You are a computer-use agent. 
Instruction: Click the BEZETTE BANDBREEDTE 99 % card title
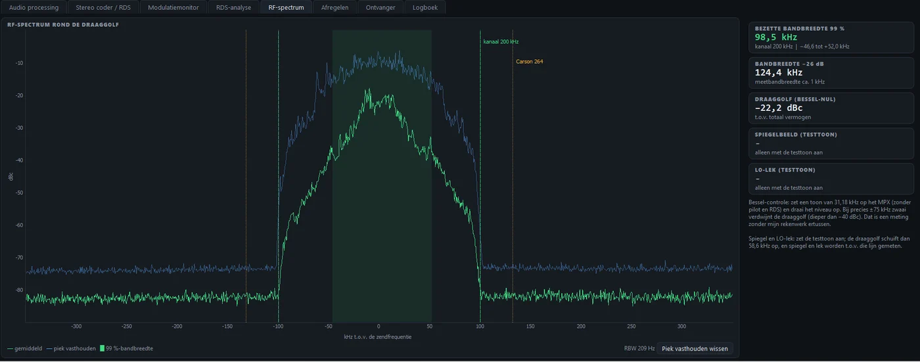tap(800, 28)
